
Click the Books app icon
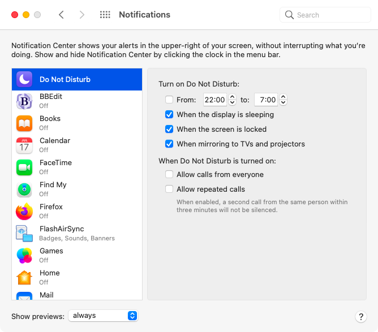(x=24, y=123)
